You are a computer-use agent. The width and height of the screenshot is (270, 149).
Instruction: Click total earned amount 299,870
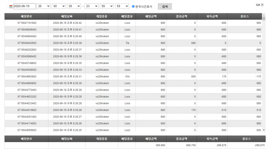coord(221,146)
